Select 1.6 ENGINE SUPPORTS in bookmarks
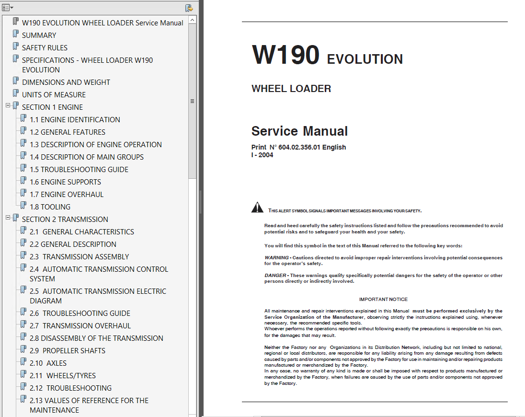Image resolution: width=525 pixels, height=417 pixels. (65, 182)
